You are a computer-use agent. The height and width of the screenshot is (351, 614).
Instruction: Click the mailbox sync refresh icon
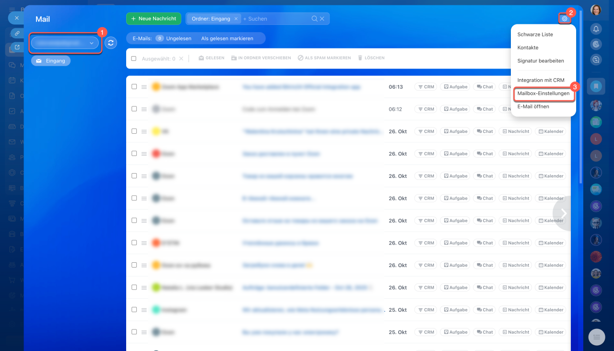pyautogui.click(x=111, y=43)
